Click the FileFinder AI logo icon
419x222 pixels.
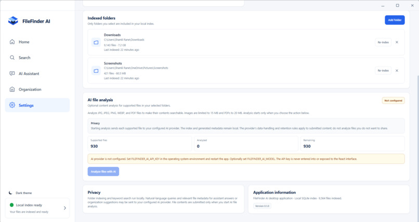[x=13, y=21]
